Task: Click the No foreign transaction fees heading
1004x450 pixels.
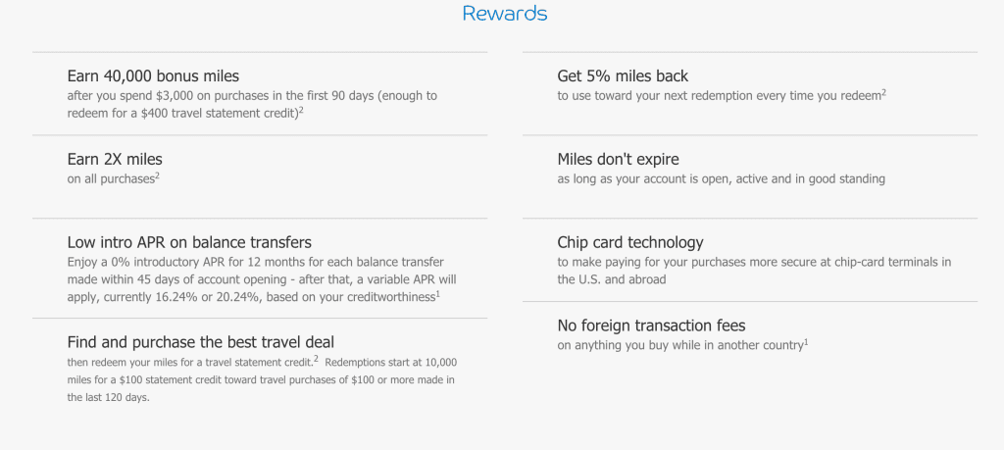Action: [651, 325]
